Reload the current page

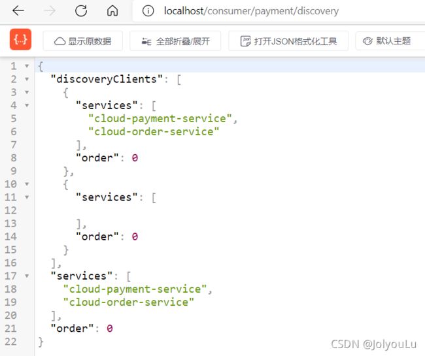click(x=81, y=11)
